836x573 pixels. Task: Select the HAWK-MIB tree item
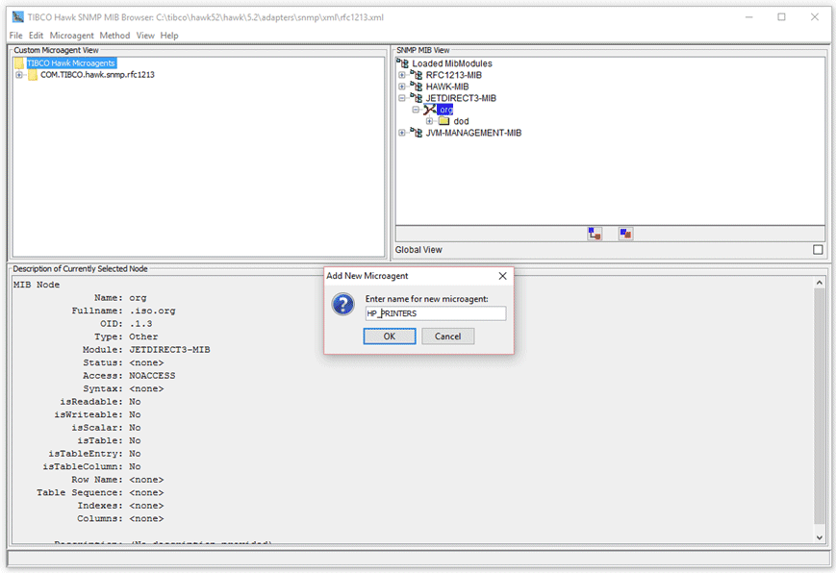[x=447, y=87]
